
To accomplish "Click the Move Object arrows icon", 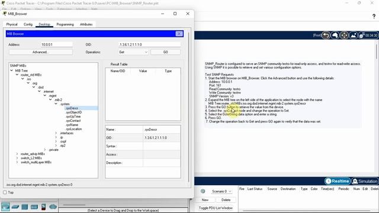I will 344,35.
